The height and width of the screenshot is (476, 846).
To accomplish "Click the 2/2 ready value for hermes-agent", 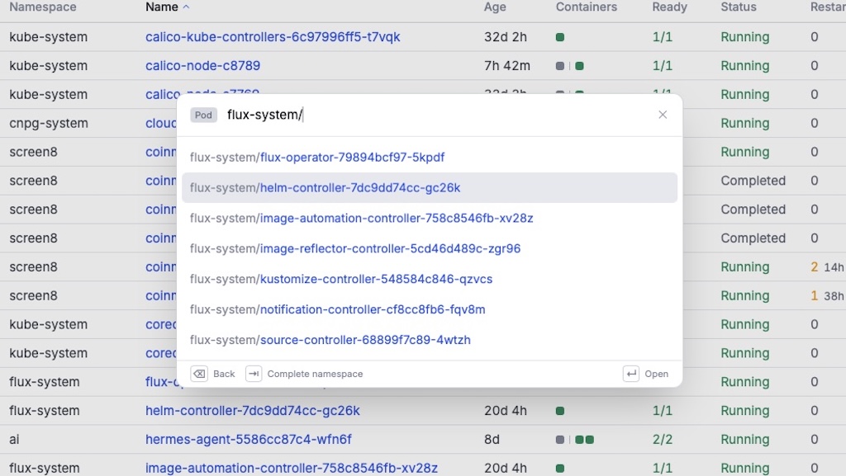I will click(663, 440).
